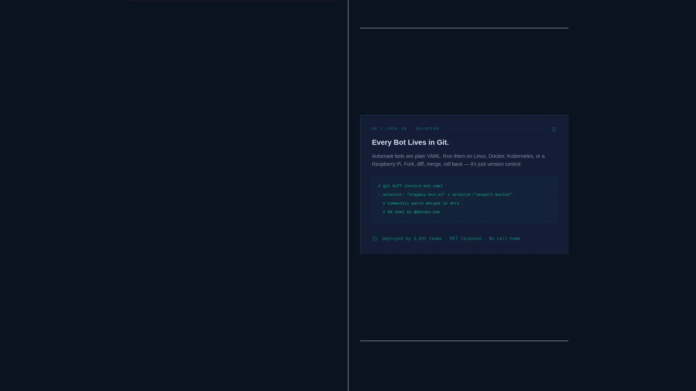Click the check-circle icon in the solution card header
The image size is (696, 391).
554,129
